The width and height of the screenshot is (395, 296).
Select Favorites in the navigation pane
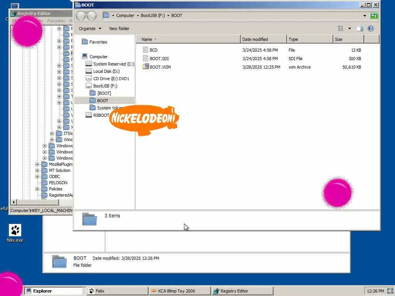[x=98, y=42]
